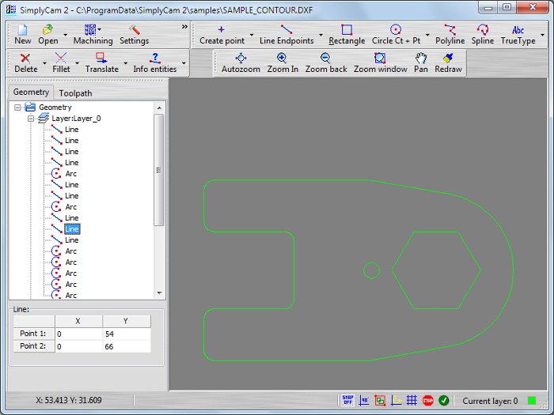Choose the Spline tool
Image resolution: width=554 pixels, height=415 pixels.
(x=482, y=34)
